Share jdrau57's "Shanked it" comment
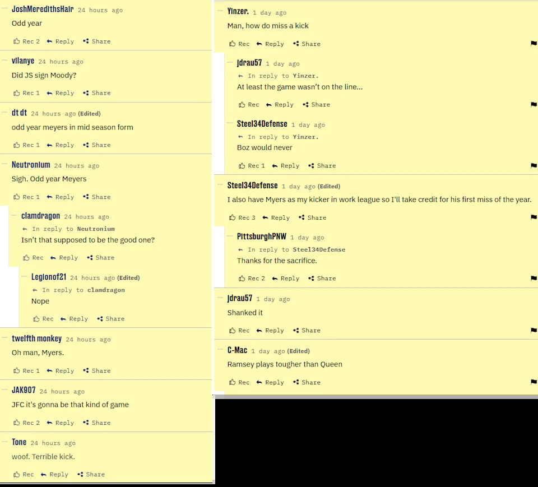The width and height of the screenshot is (538, 487). click(x=307, y=331)
